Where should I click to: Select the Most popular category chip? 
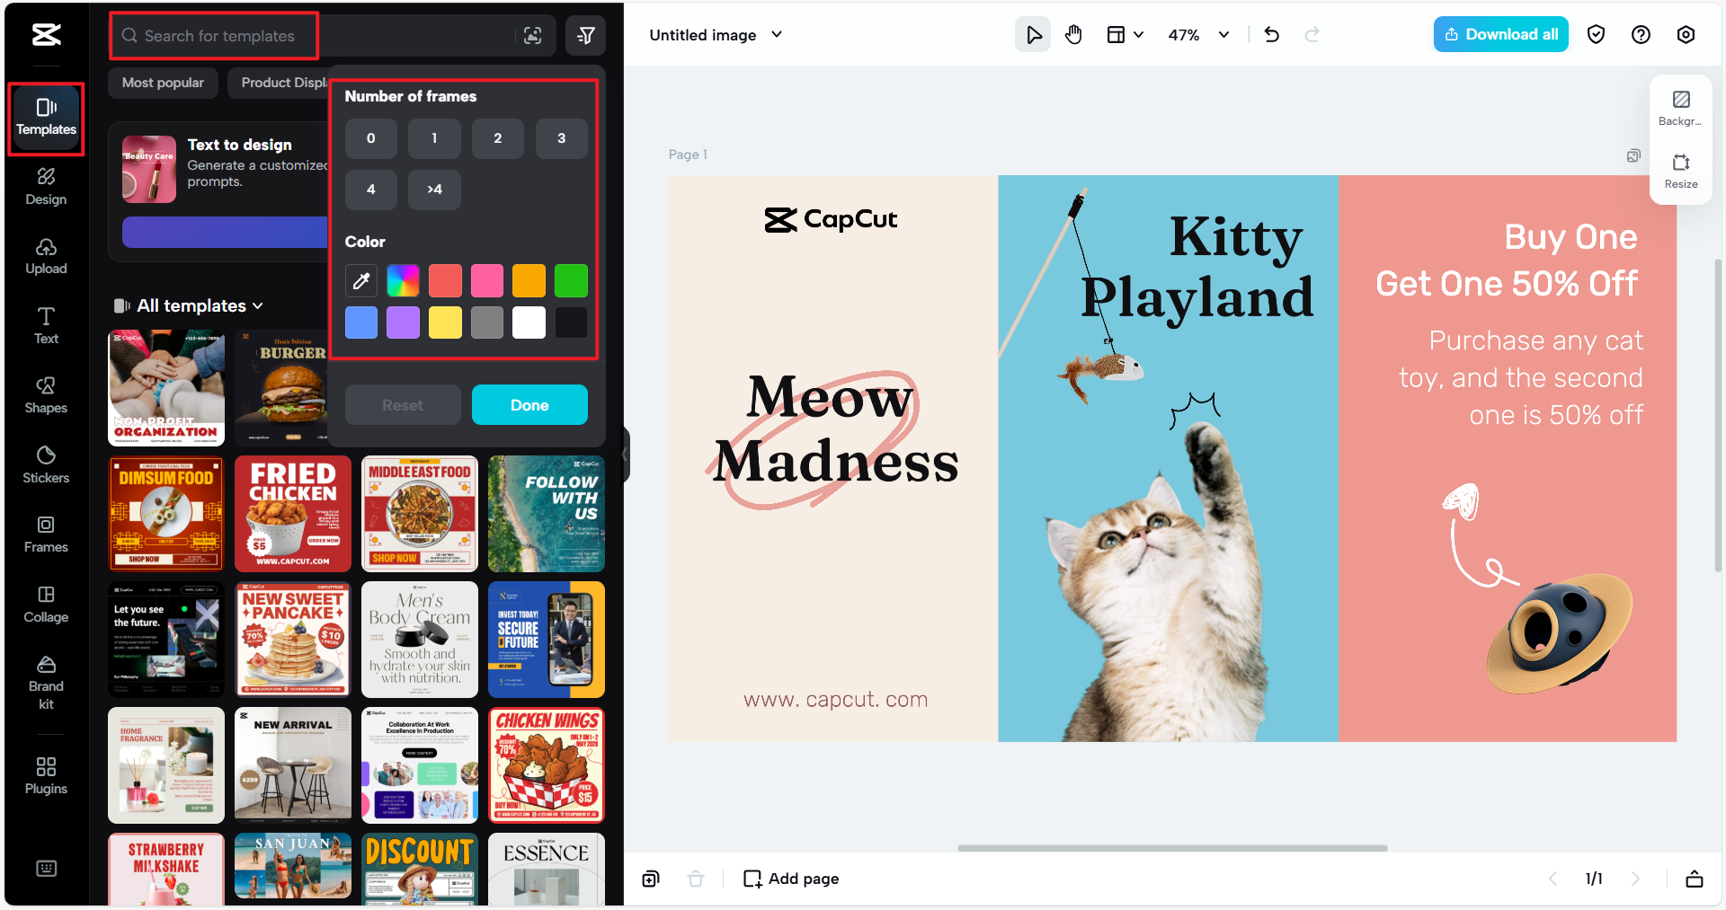163,83
